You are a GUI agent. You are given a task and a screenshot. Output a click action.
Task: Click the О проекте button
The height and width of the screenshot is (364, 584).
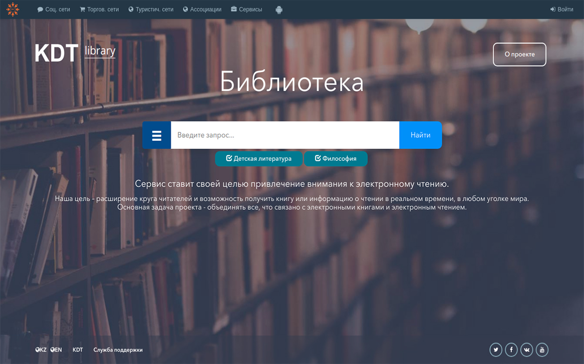(x=519, y=55)
